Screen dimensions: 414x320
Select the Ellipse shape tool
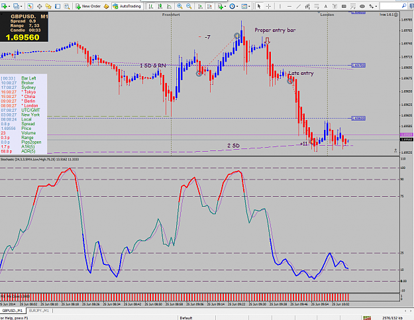tap(362, 6)
